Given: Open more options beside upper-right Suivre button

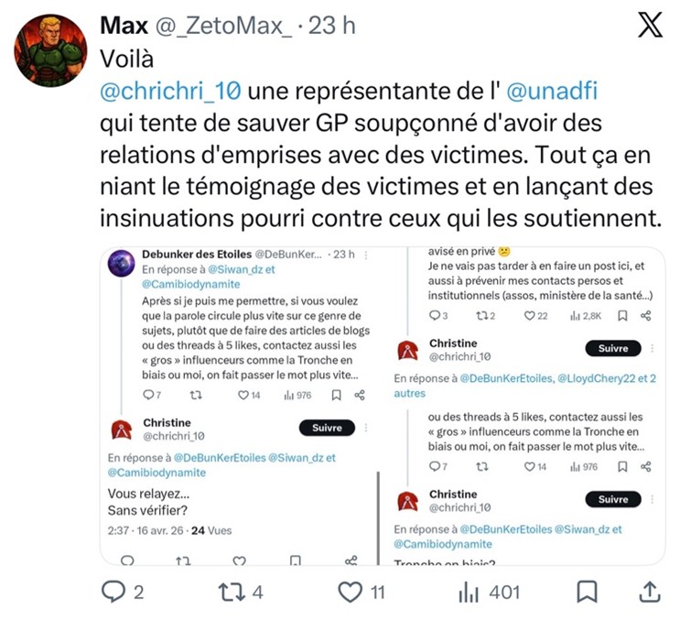Looking at the screenshot, I should point(653,348).
